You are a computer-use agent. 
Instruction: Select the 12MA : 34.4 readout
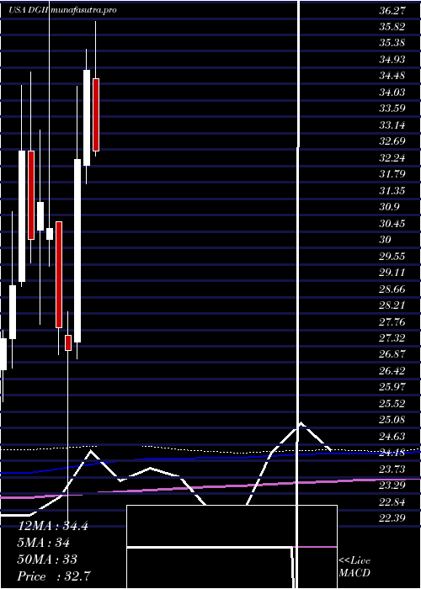pos(53,526)
